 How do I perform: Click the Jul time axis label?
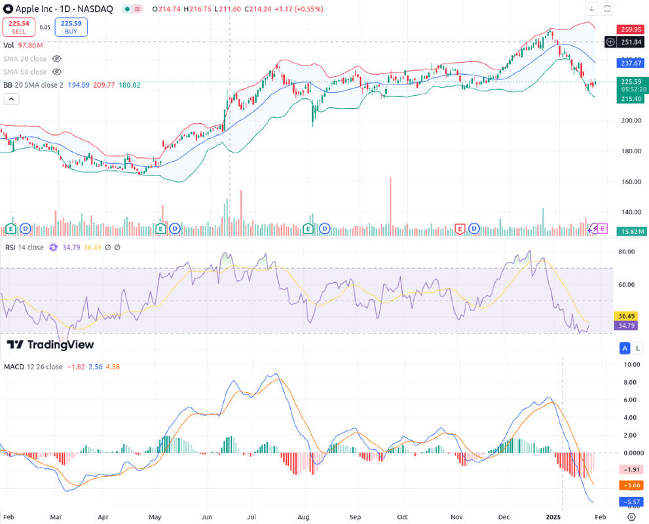click(251, 517)
